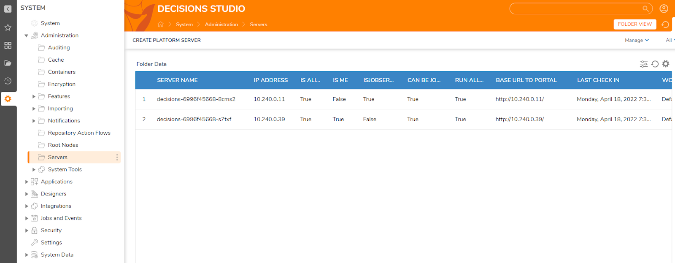Click the Integrations puzzle icon
675x263 pixels.
[x=34, y=206]
